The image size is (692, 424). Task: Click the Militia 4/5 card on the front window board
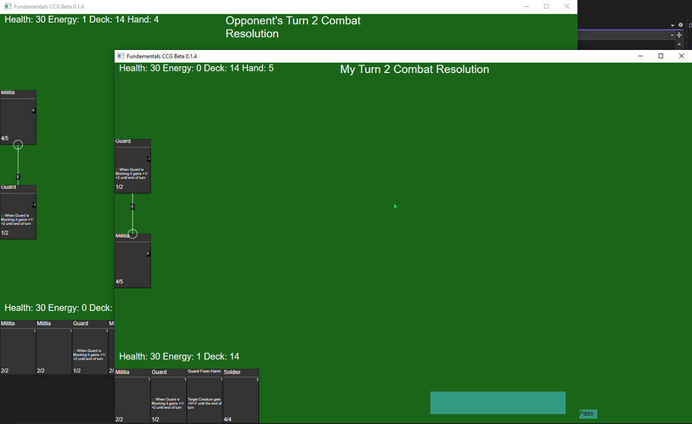pyautogui.click(x=132, y=260)
